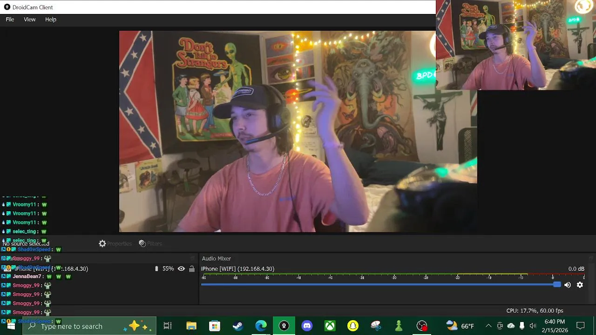Click the OBS Studio recording taskbar icon

pos(422,326)
